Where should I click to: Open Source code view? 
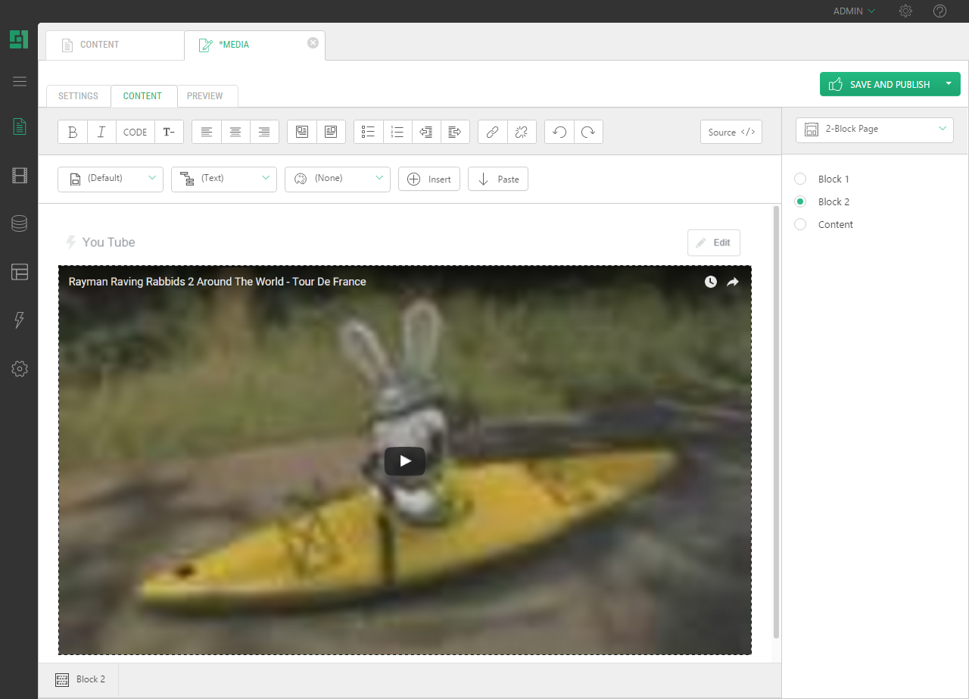tap(731, 132)
